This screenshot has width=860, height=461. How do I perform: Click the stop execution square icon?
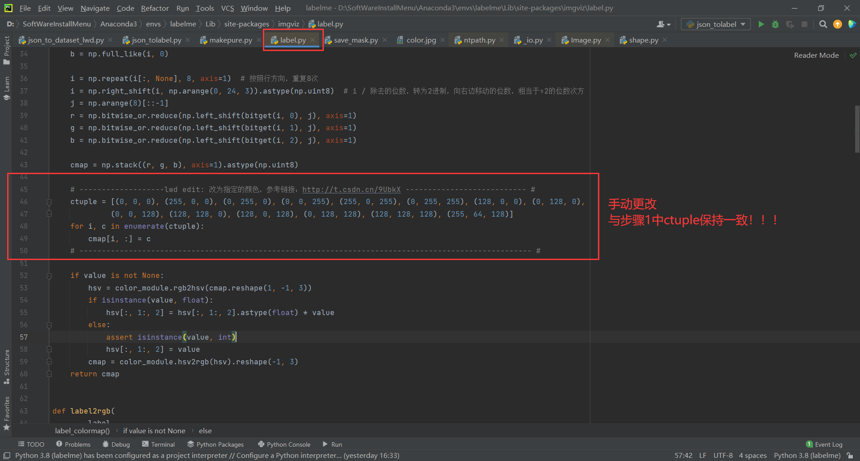click(x=804, y=24)
